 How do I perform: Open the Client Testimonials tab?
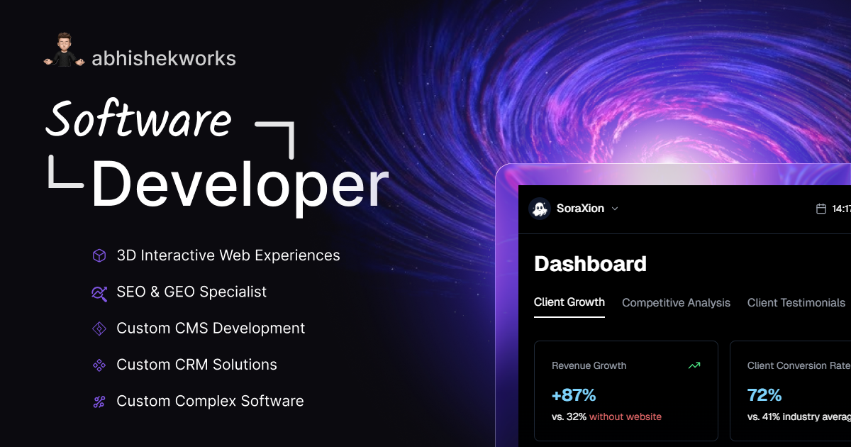(x=796, y=303)
